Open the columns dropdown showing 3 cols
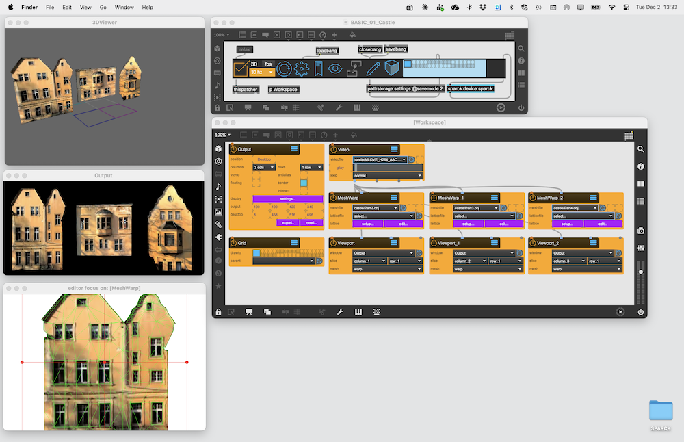Viewport: 684px width, 442px height. pos(264,167)
